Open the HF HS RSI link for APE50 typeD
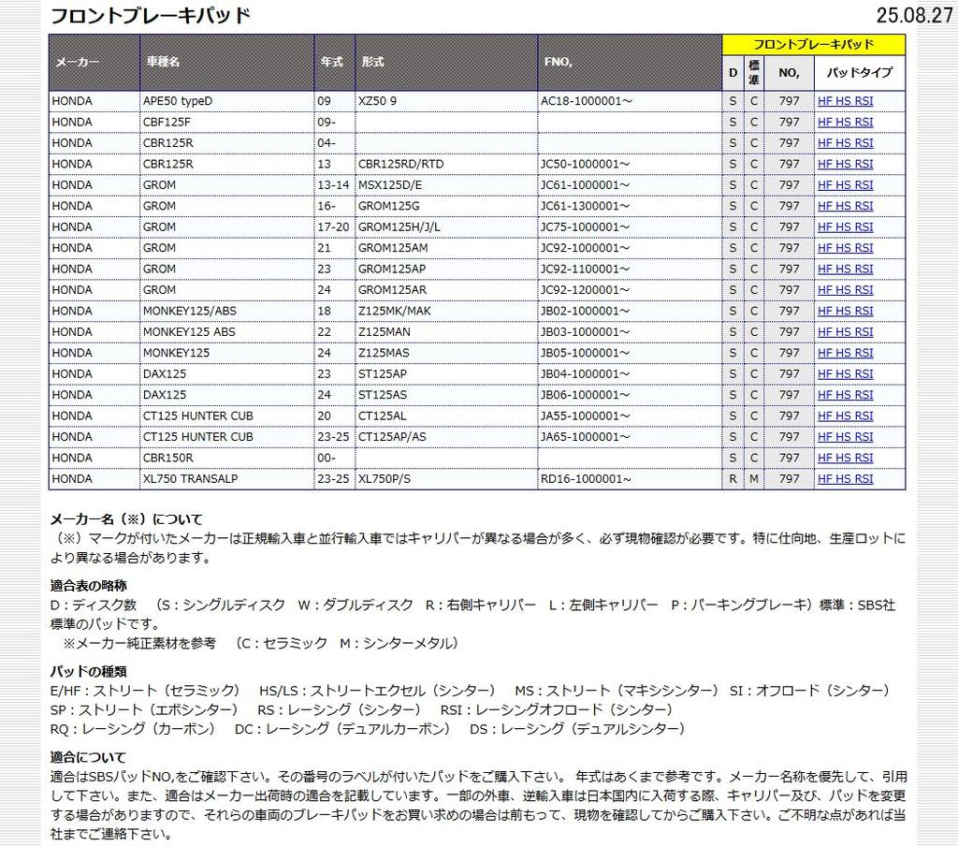 pyautogui.click(x=845, y=101)
